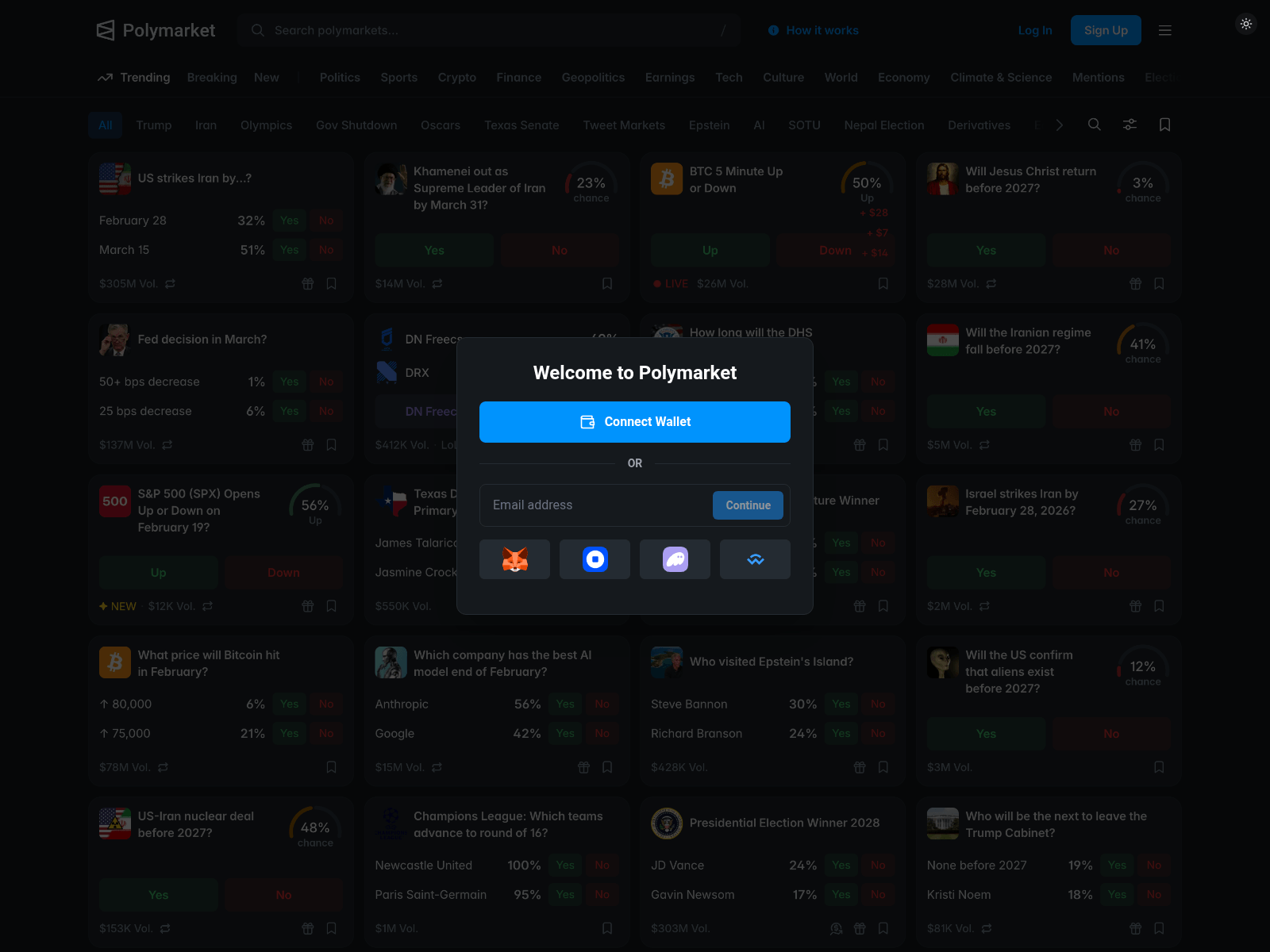
Task: Select the Olympics filter chip
Action: (266, 125)
